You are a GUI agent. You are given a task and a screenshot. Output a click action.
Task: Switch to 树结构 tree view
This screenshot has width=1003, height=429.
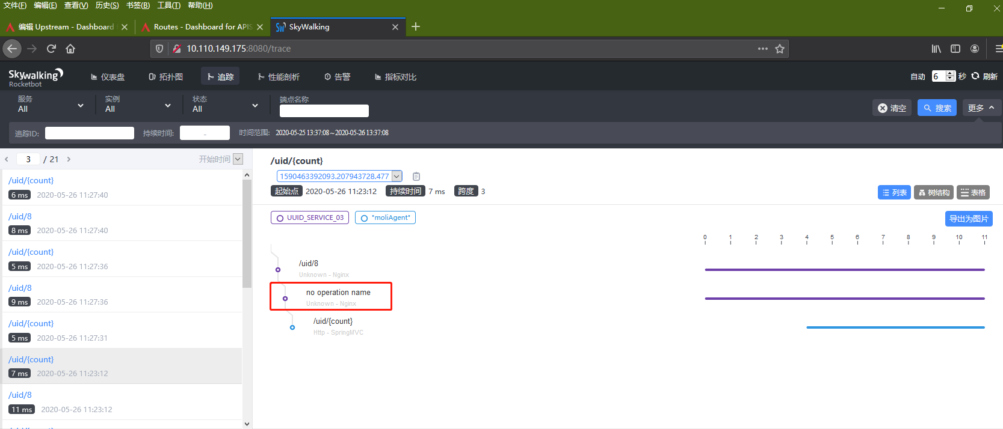(934, 192)
